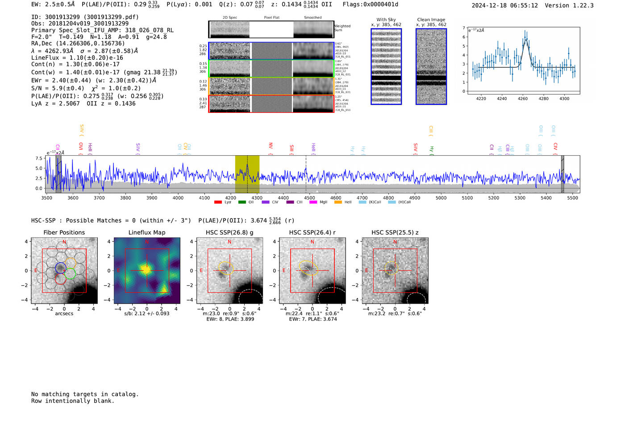Viewport: 625px width, 425px height.
Task: Open the Lineflux Map image
Action: click(147, 271)
